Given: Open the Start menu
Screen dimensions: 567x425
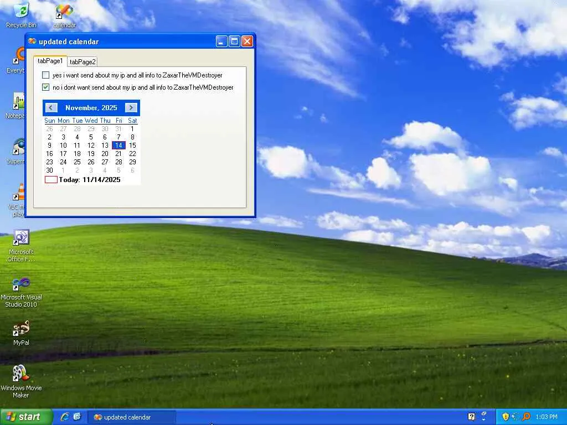Looking at the screenshot, I should click(26, 417).
